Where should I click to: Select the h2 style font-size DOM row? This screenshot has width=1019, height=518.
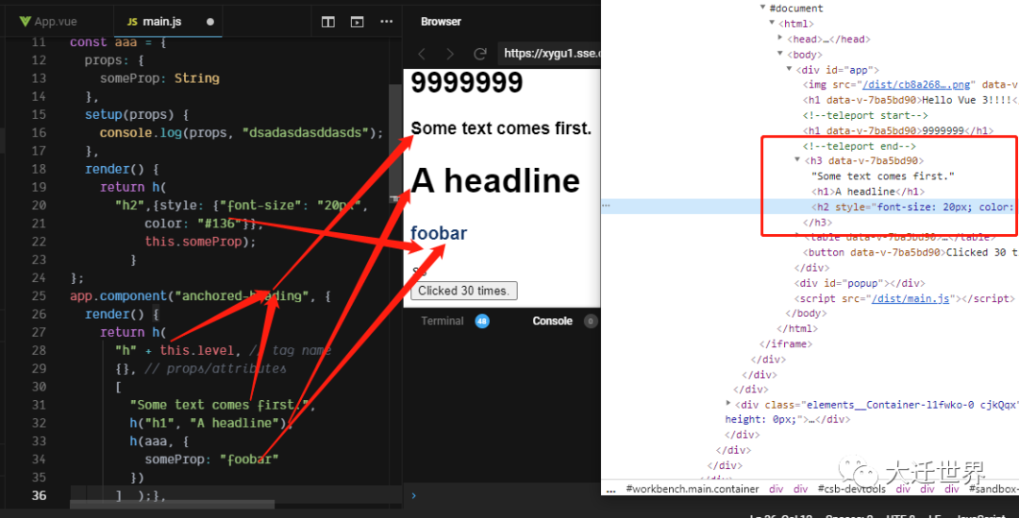coord(810,207)
